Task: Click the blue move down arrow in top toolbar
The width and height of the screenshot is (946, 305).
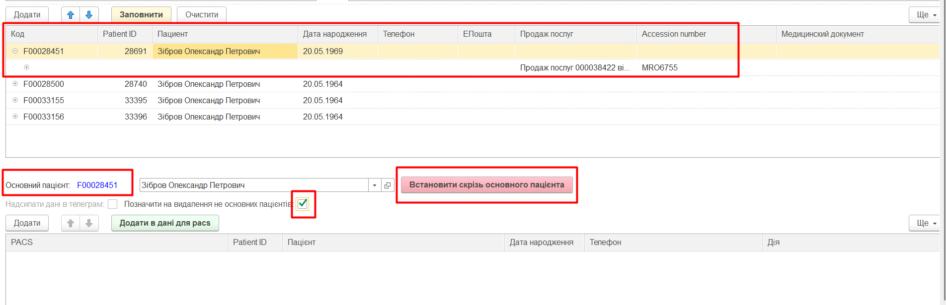Action: pyautogui.click(x=89, y=15)
